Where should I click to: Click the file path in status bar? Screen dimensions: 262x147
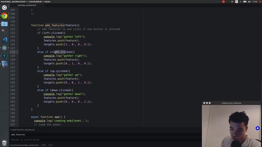tap(24, 145)
